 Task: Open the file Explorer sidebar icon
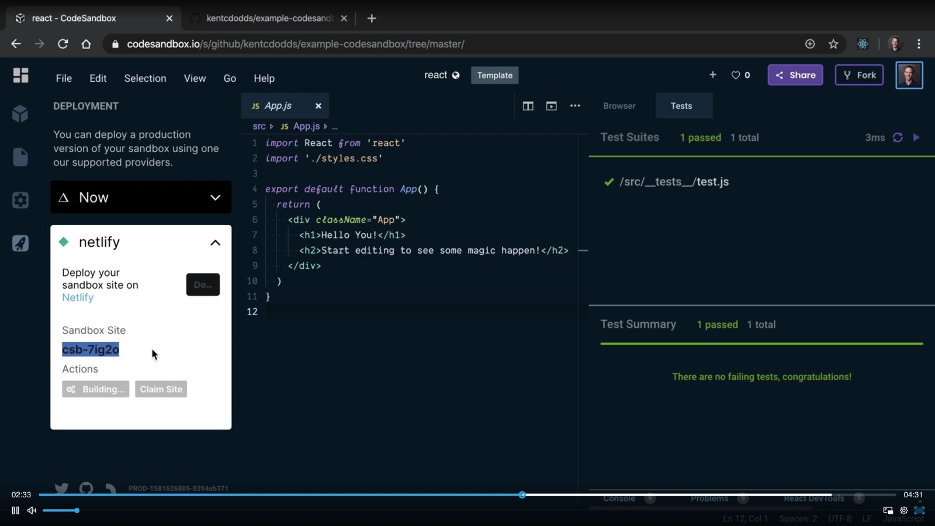click(20, 157)
